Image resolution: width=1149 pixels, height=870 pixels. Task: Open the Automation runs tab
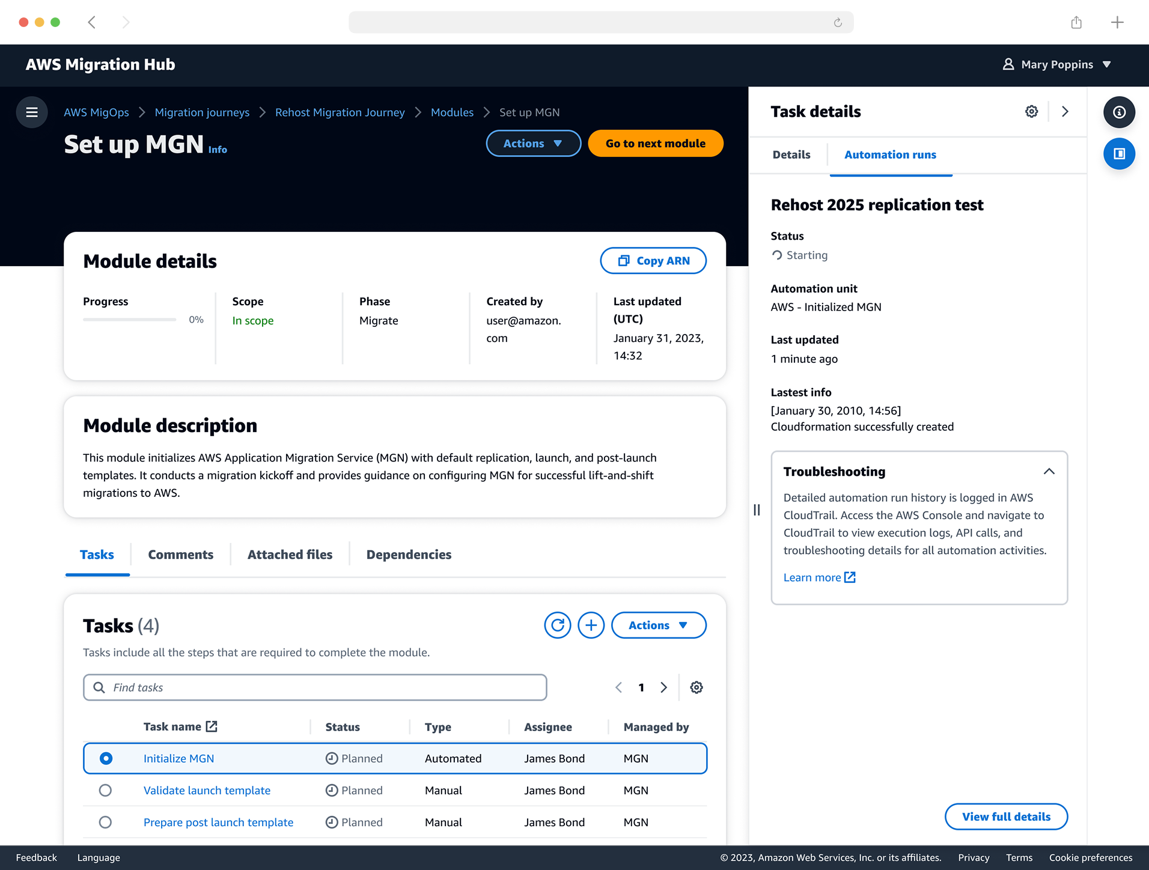(x=890, y=154)
